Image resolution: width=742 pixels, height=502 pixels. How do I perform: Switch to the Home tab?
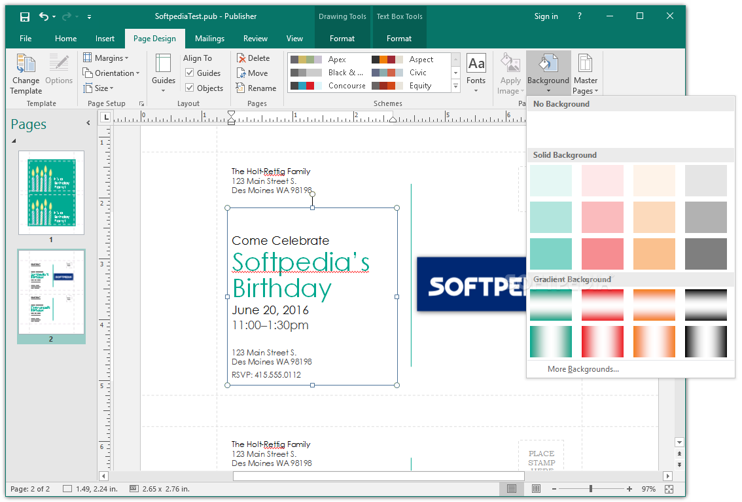click(x=65, y=39)
